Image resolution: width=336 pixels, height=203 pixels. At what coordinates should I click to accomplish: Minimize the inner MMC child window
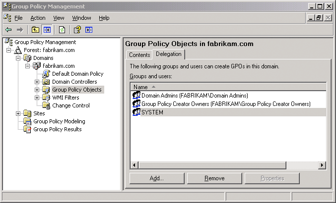311,18
